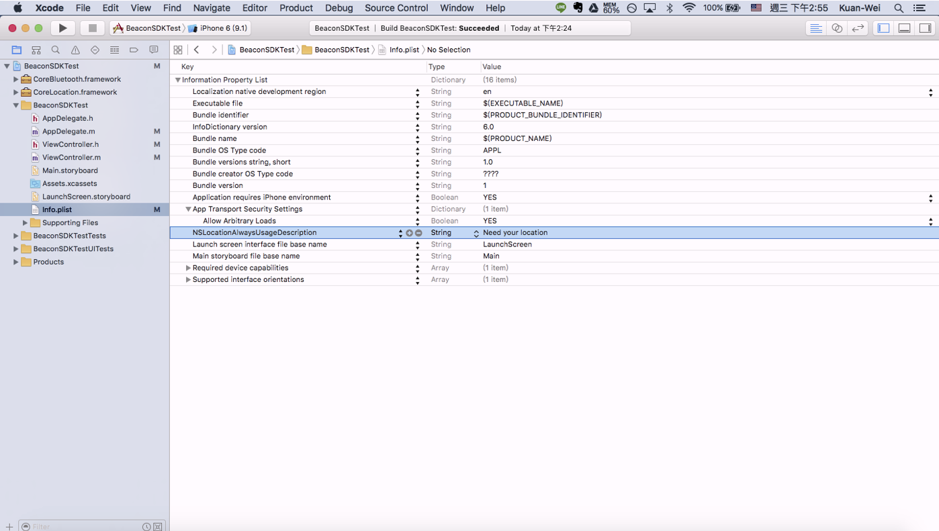Show the Project navigator

click(17, 50)
